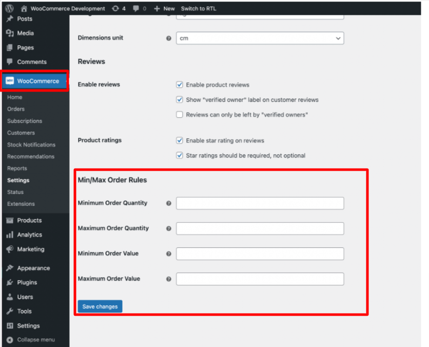Click the Posts pin icon

click(x=10, y=19)
